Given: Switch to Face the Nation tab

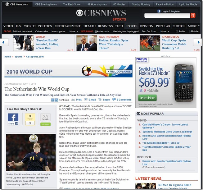Looking at the screenshot, I should (x=165, y=4).
